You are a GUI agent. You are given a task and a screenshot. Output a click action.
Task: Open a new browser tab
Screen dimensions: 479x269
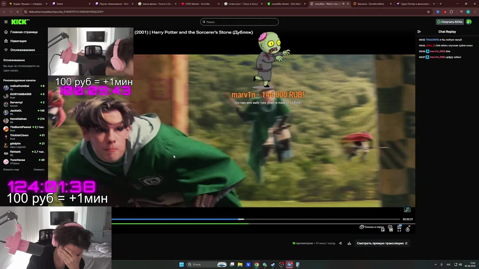(440, 4)
